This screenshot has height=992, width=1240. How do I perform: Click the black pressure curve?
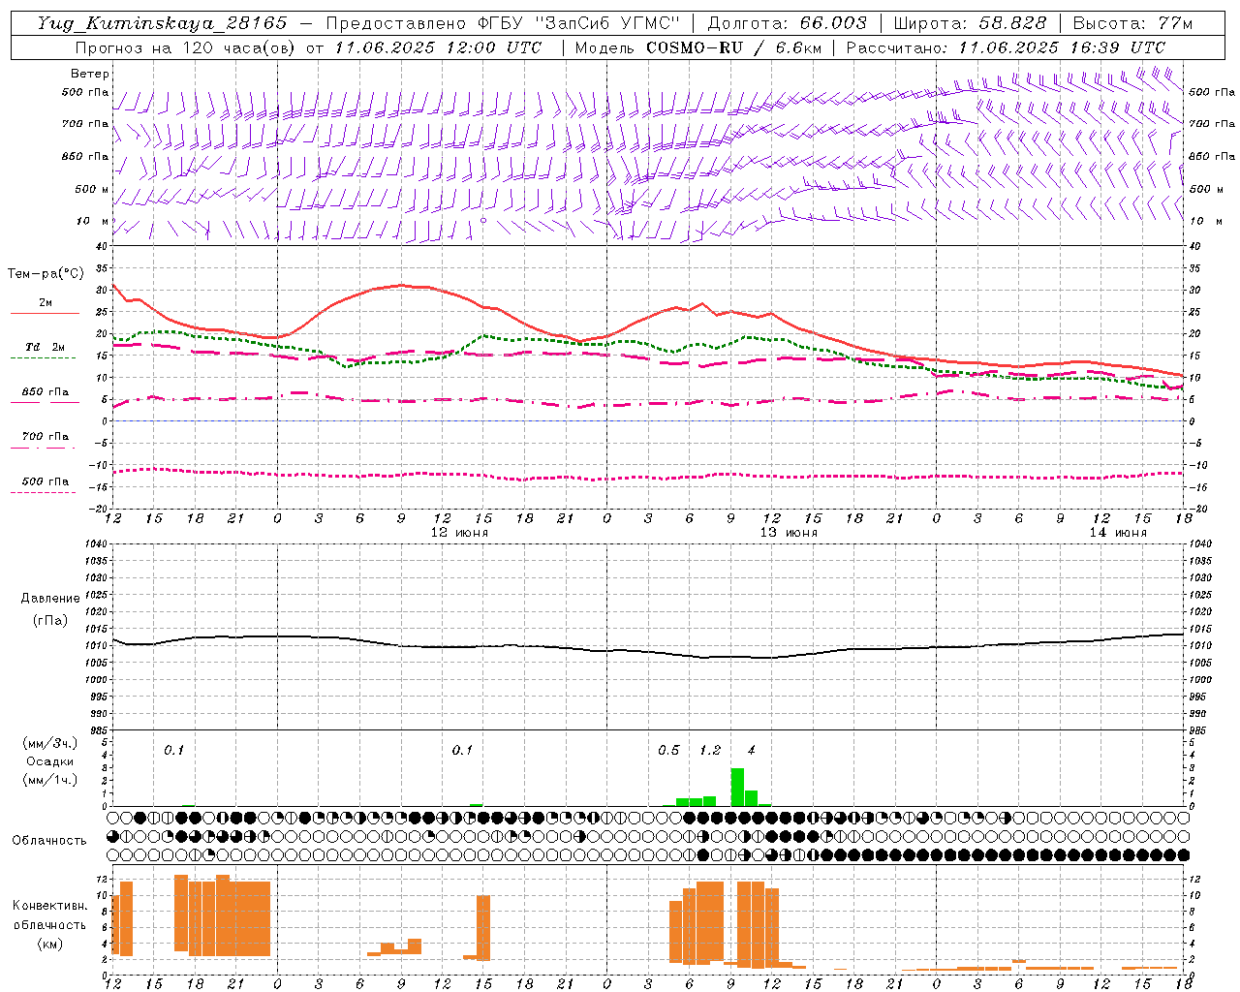pyautogui.click(x=649, y=646)
